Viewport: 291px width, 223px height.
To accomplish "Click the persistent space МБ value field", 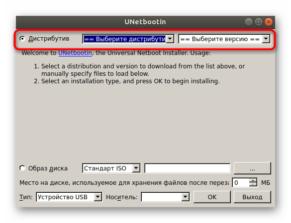I will point(241,183).
